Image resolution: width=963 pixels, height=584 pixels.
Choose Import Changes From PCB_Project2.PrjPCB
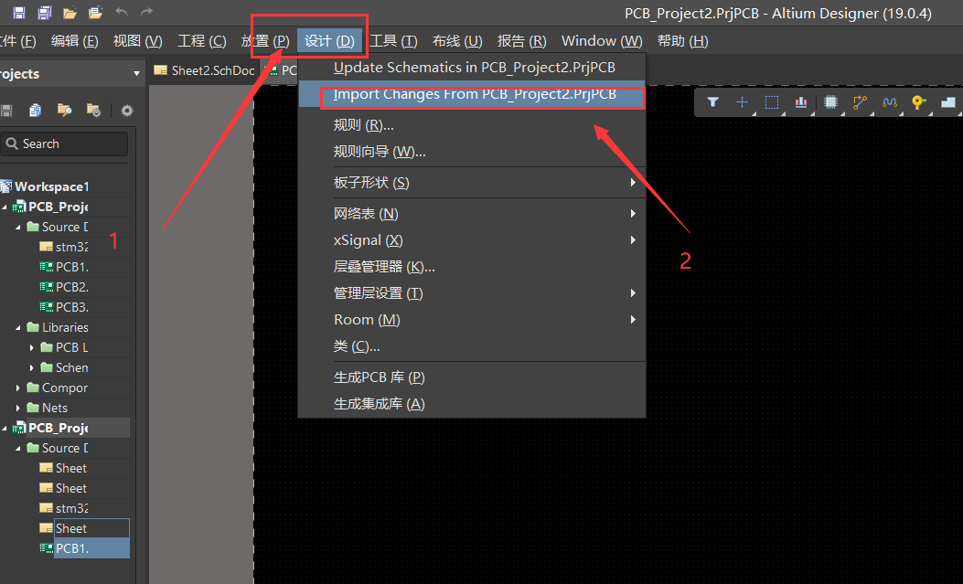[472, 94]
